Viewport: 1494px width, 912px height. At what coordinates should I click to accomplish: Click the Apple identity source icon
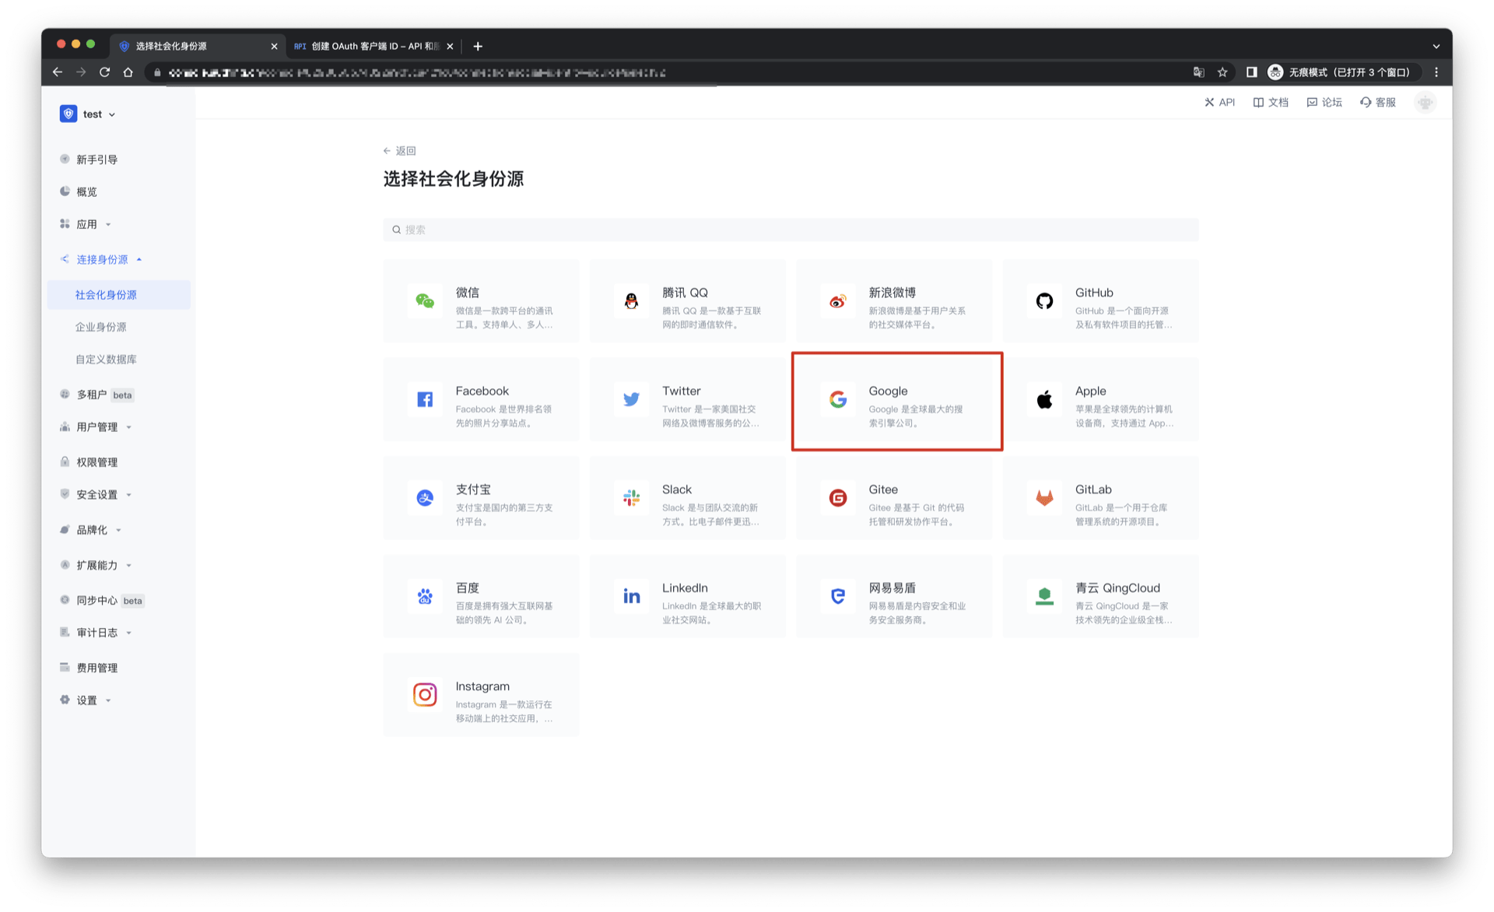1044,400
